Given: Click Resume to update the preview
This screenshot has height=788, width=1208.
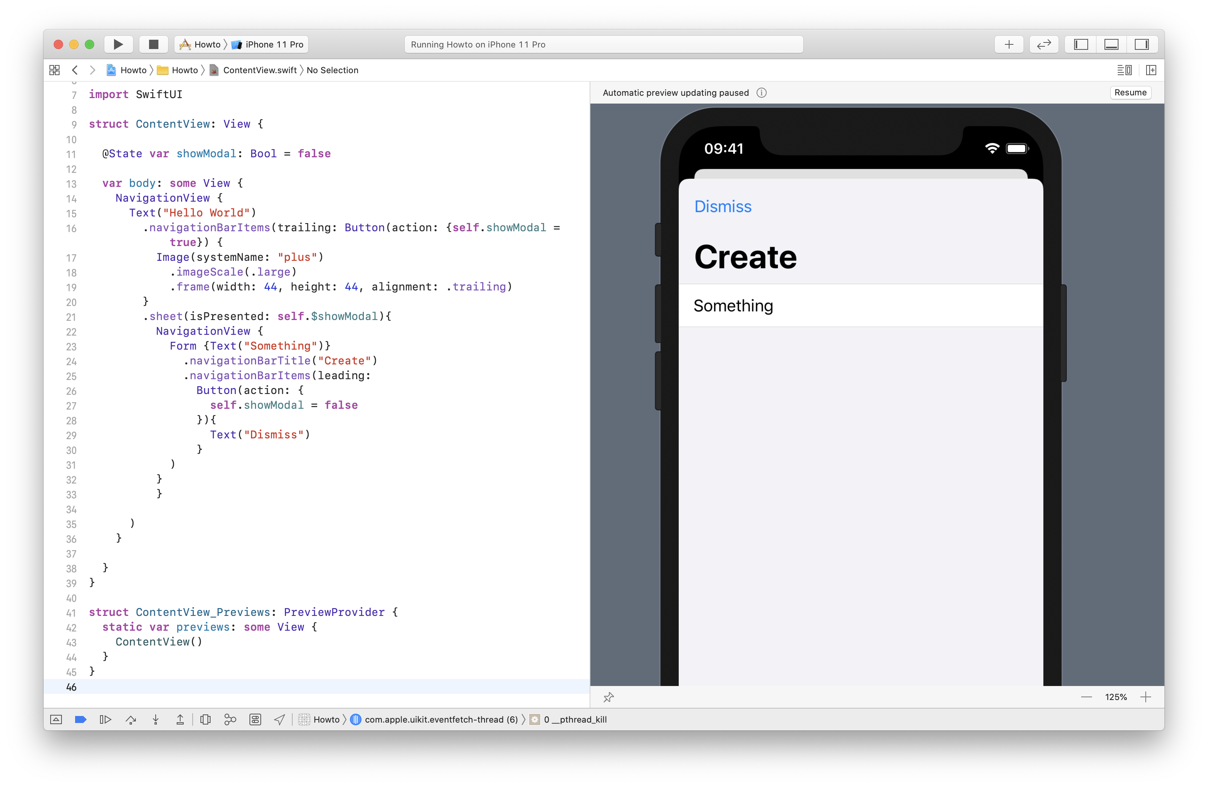Looking at the screenshot, I should [x=1130, y=92].
